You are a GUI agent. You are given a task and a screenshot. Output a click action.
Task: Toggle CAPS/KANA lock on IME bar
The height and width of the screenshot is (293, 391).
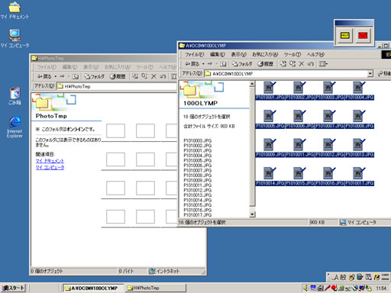(x=385, y=277)
